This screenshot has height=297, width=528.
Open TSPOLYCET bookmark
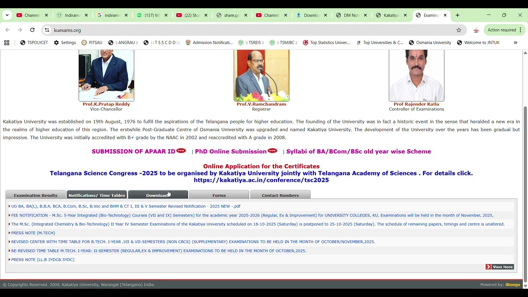pyautogui.click(x=34, y=42)
